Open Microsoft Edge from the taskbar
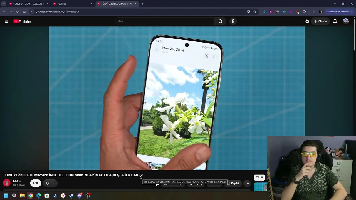This screenshot has width=356, height=200. 39,196
